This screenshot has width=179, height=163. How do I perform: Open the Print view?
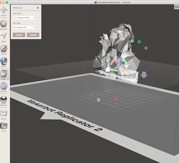[4, 127]
